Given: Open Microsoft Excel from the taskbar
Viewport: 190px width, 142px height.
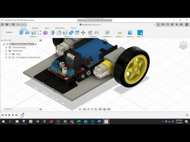Looking at the screenshot, I should (x=79, y=122).
